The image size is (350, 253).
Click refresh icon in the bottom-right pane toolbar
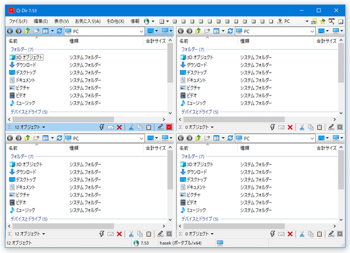click(x=230, y=138)
